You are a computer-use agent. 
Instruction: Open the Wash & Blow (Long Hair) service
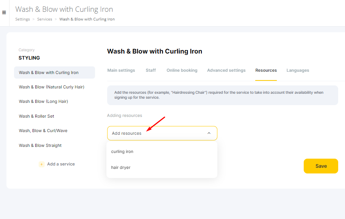(43, 101)
